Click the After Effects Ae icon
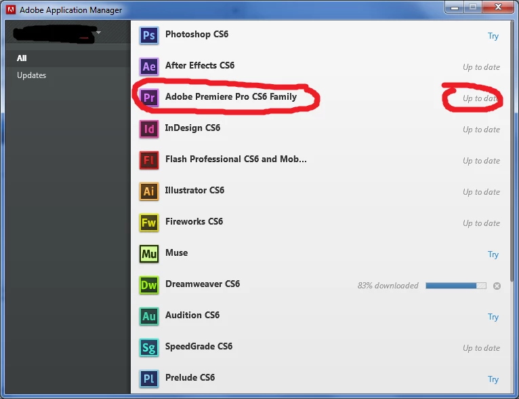519x399 pixels. pyautogui.click(x=149, y=66)
